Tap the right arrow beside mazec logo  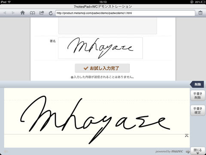tap(188, 152)
